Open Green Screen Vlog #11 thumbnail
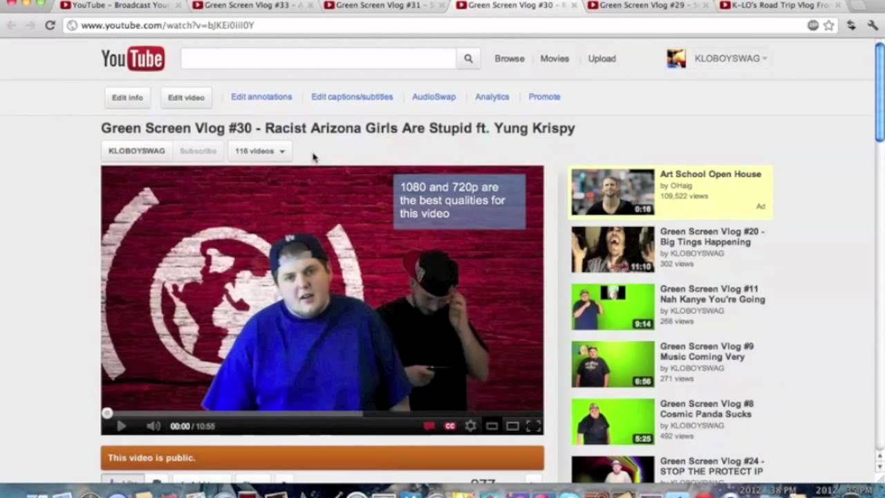Viewport: 885px width, 498px height. pos(613,306)
